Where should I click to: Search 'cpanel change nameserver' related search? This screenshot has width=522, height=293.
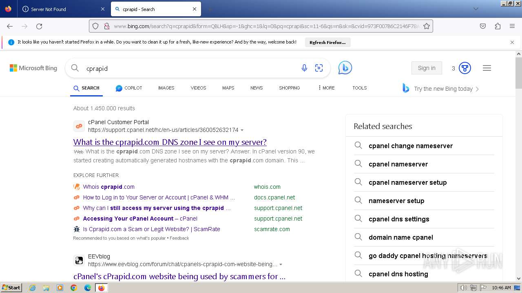pos(411,146)
